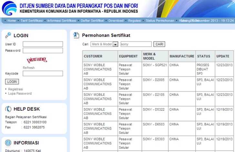This screenshot has height=152, width=235.
Task: Open Tarif Sertifikasi menu
Action: click(32, 21)
